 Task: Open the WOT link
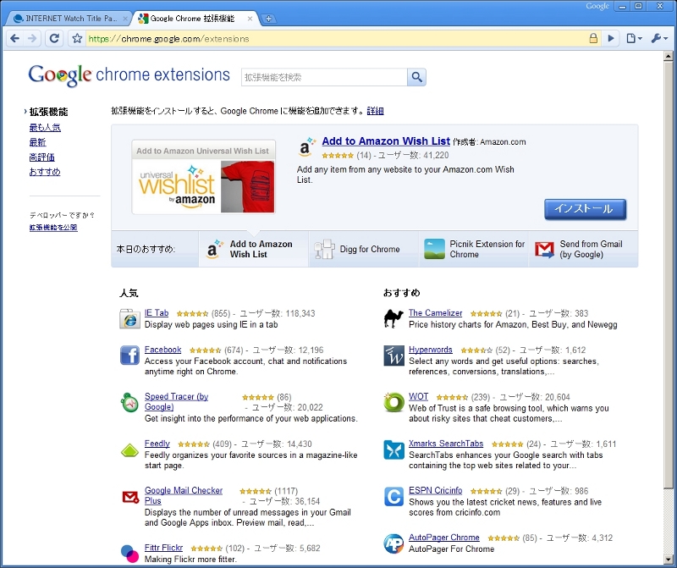tap(418, 396)
